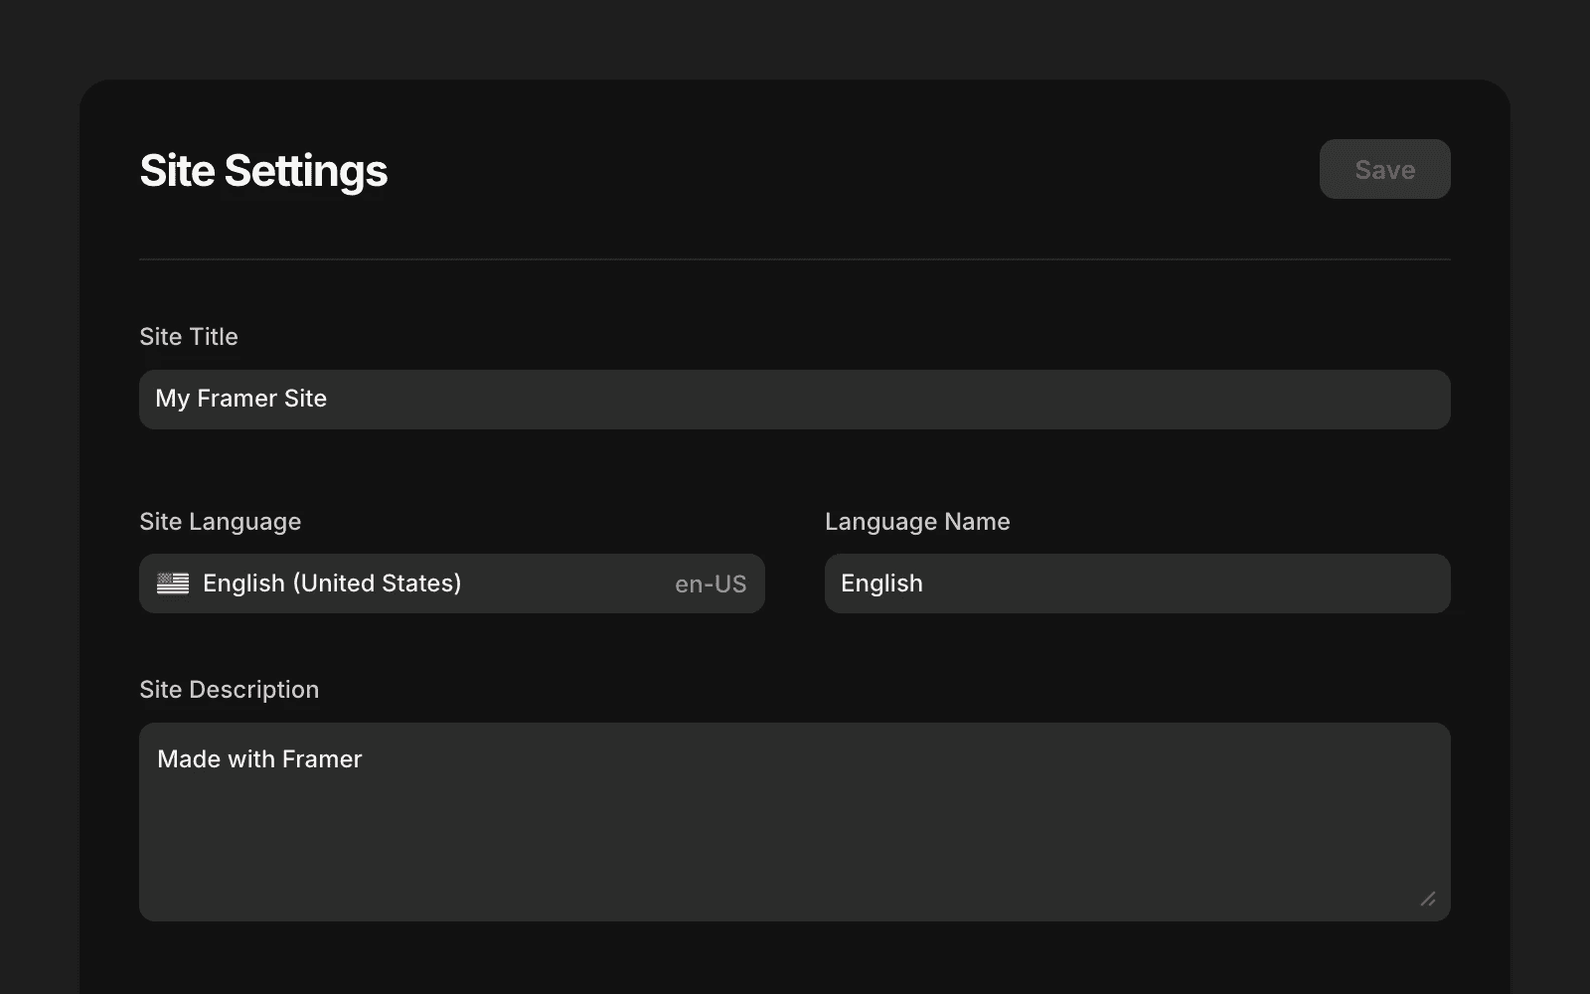This screenshot has width=1590, height=994.
Task: Click the en-US locale code label
Action: tap(710, 583)
